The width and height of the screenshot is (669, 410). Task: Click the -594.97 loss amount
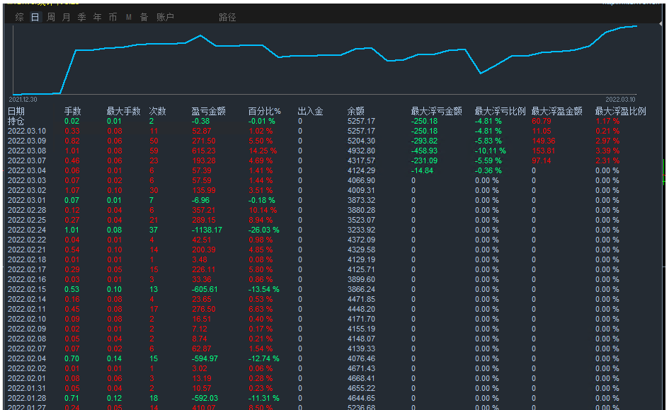[205, 358]
